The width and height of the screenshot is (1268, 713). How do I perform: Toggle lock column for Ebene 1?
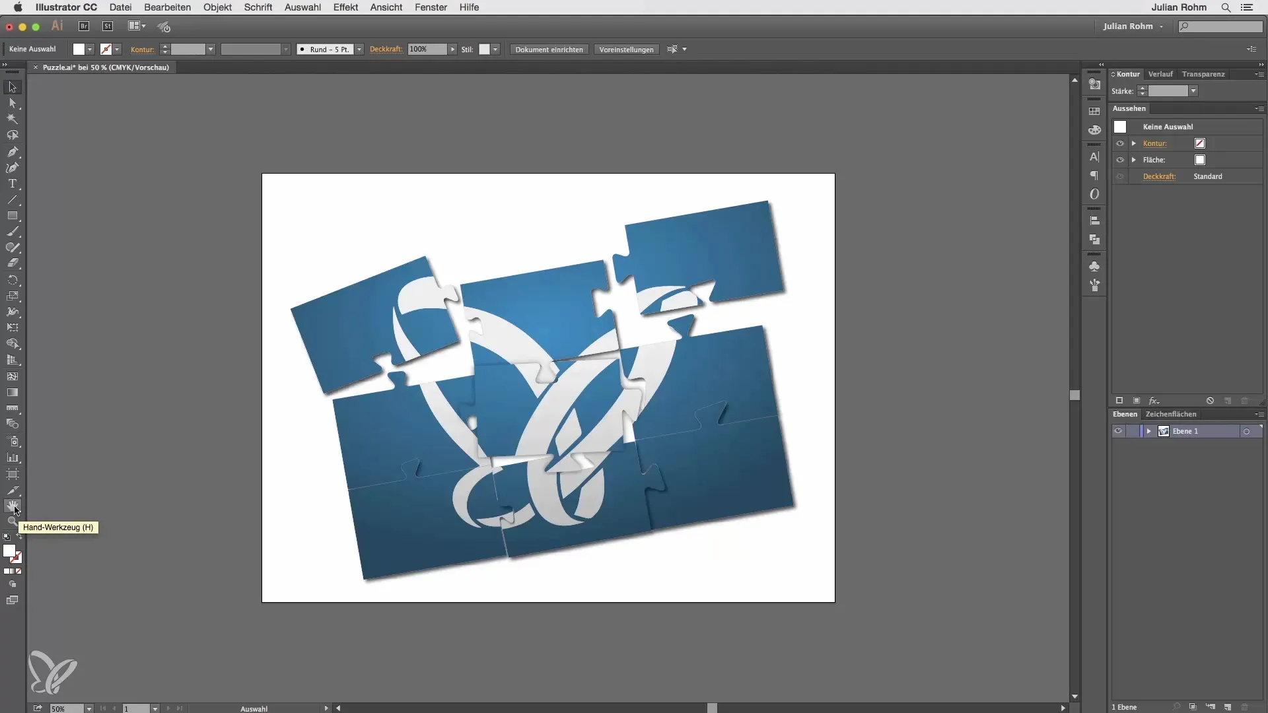pos(1133,431)
